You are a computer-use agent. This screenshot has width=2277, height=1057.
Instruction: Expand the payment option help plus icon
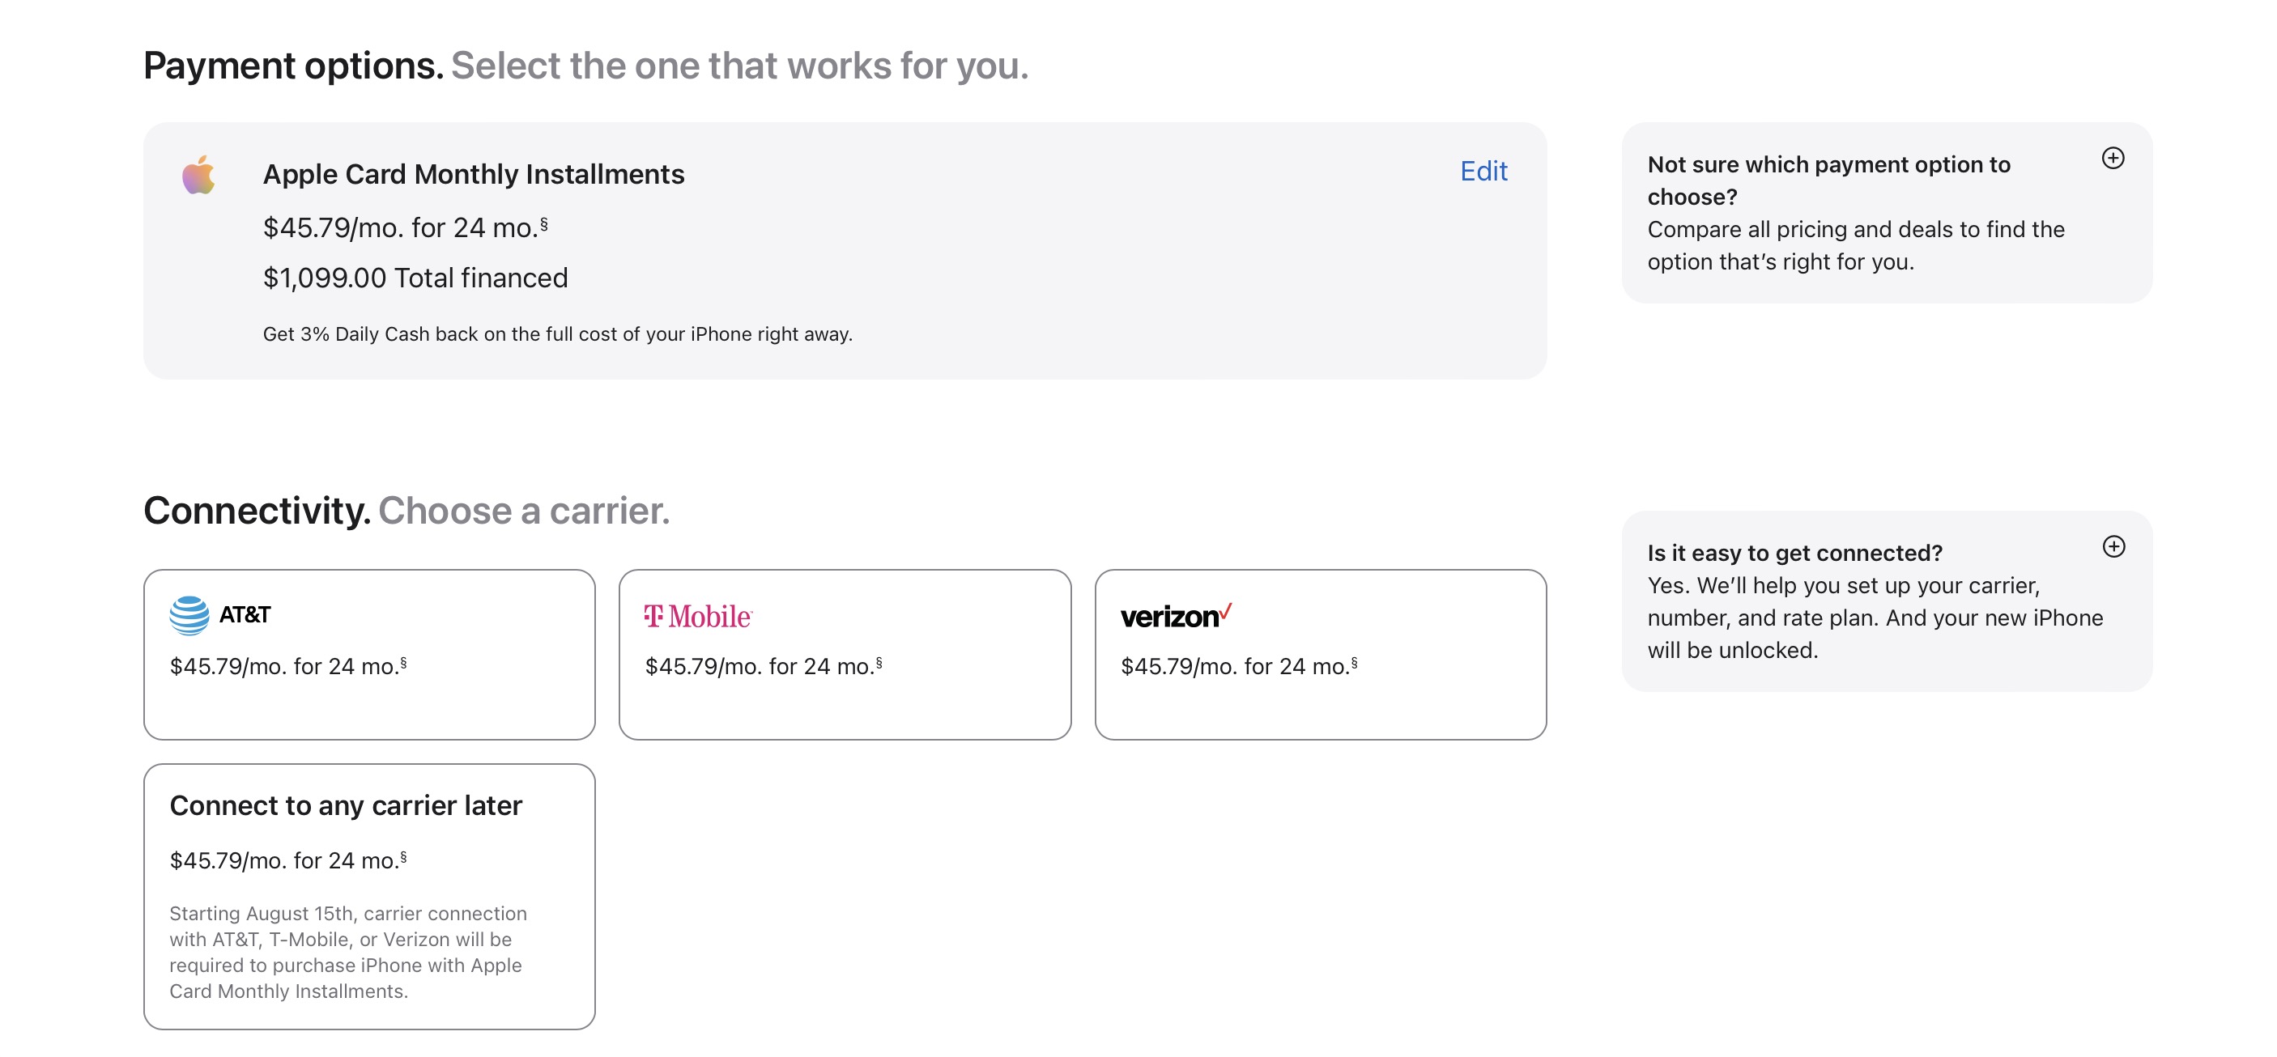2113,158
